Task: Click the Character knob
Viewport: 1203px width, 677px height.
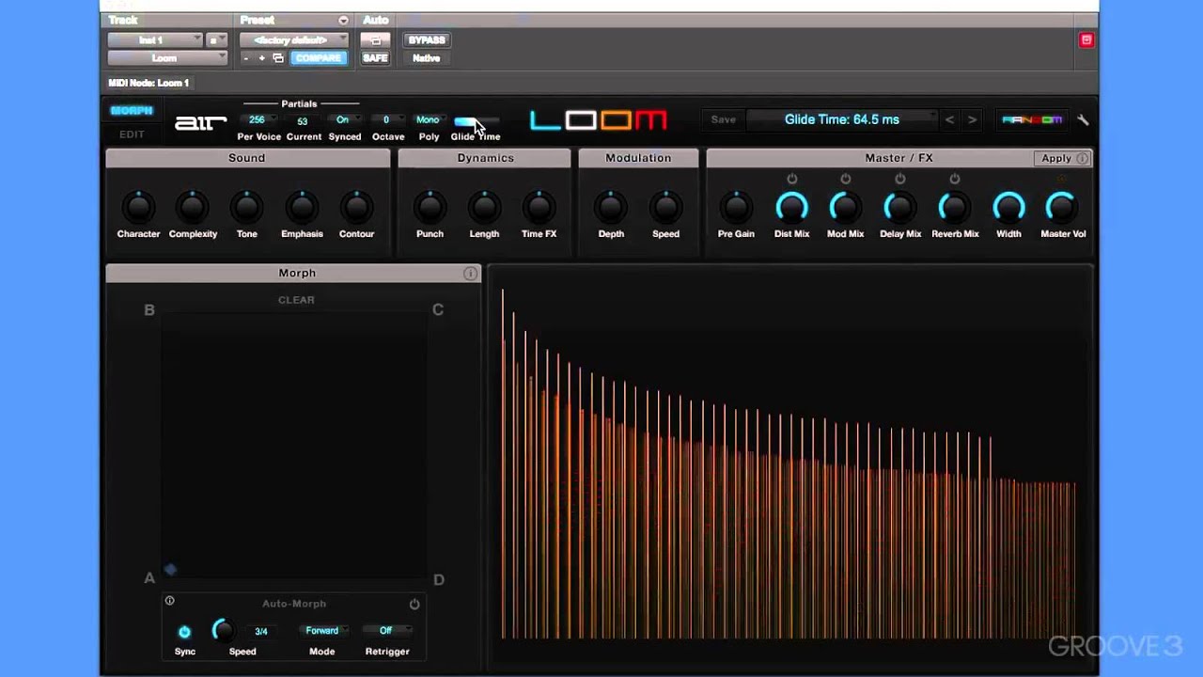Action: tap(138, 207)
